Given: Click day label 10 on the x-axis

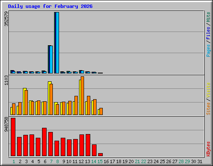Looking at the screenshot, I should coord(69,161).
